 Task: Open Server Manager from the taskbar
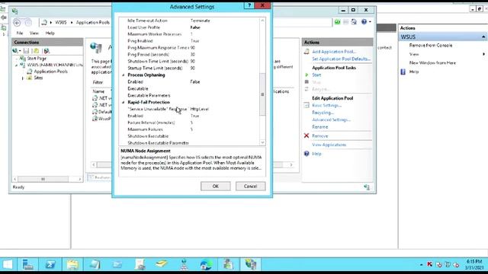(28, 264)
